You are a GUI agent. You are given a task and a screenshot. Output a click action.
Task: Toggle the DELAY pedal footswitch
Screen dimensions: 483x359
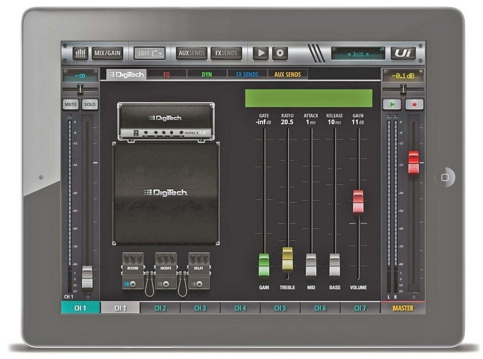point(199,284)
